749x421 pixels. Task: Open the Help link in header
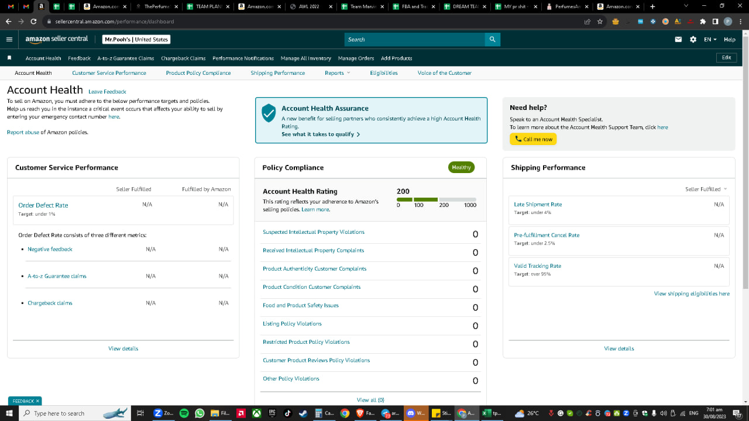click(x=729, y=39)
